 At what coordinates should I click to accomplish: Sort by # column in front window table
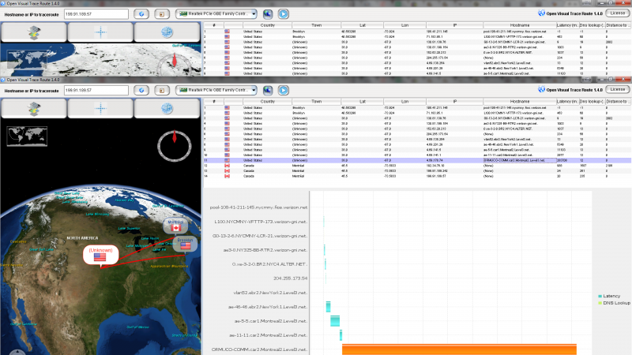213,102
